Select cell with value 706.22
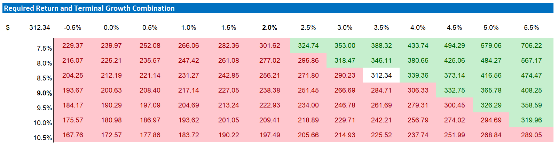Viewport: 558px width, 146px height. pos(531,45)
